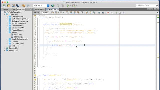The width and height of the screenshot is (160, 90).
Task: Collapse the code fold at line 6
Action: click(x=38, y=26)
